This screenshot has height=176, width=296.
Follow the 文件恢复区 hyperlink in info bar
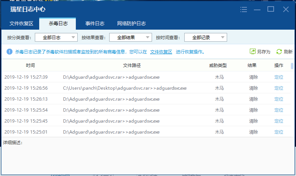(161, 52)
